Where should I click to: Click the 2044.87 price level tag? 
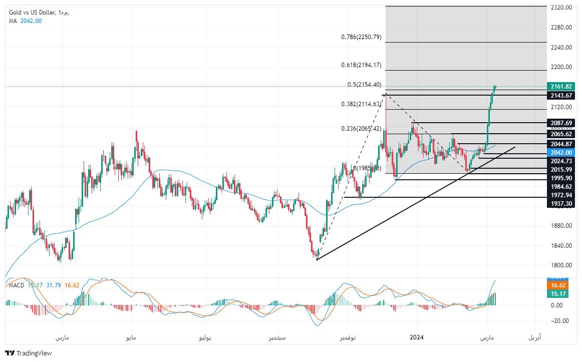tap(561, 144)
